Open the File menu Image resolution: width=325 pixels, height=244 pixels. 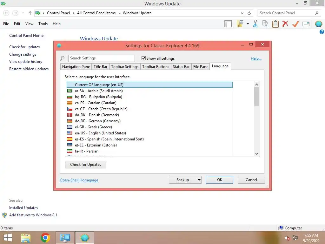[6, 24]
